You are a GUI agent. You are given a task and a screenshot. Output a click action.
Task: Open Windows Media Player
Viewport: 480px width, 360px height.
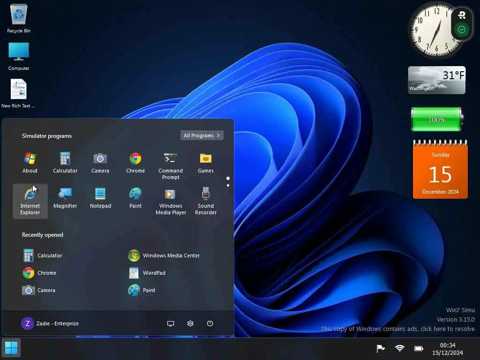171,201
